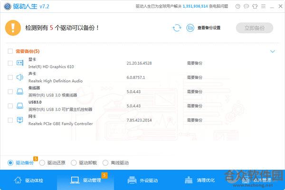The image size is (285, 190).
Task: Click the orange 5 badge on 驱动备份
Action: (x=36, y=159)
